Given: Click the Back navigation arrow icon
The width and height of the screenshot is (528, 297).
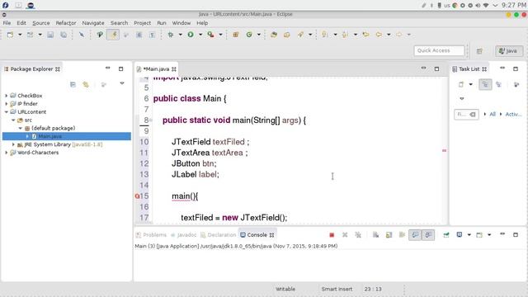Looking at the screenshot, I should (379, 35).
